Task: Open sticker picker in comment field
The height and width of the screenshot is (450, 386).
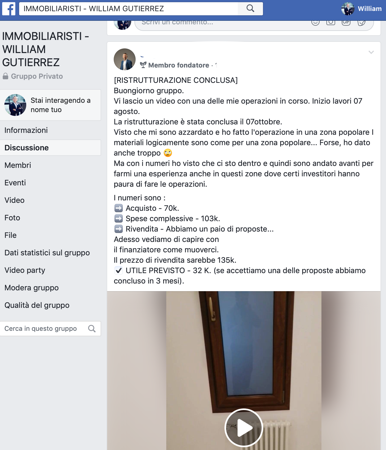Action: (x=361, y=22)
